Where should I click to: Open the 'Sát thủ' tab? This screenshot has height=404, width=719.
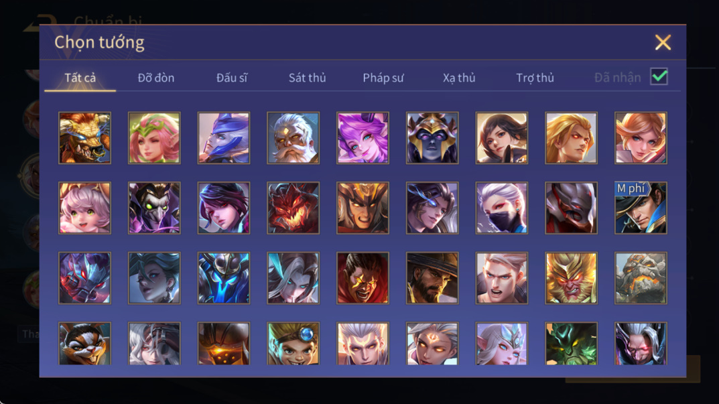[307, 78]
